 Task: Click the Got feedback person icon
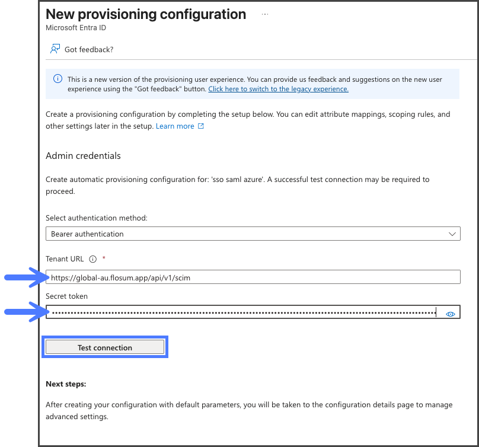point(55,49)
